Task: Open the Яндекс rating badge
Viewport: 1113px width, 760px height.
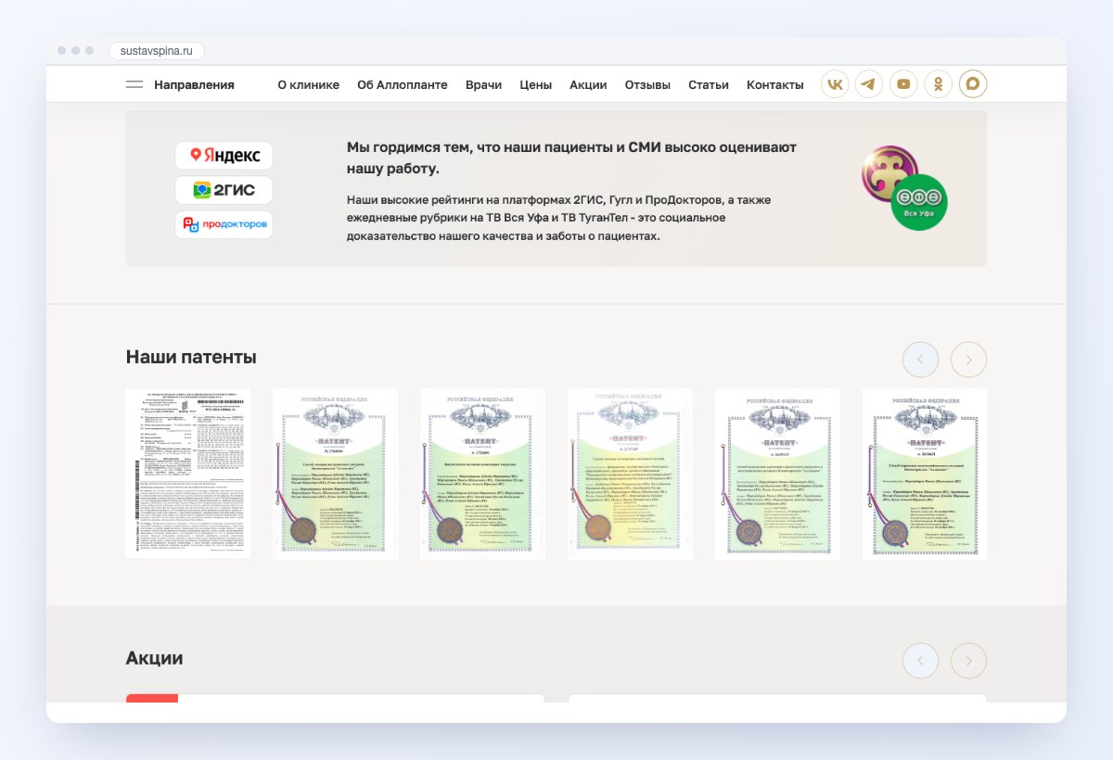Action: [x=224, y=156]
